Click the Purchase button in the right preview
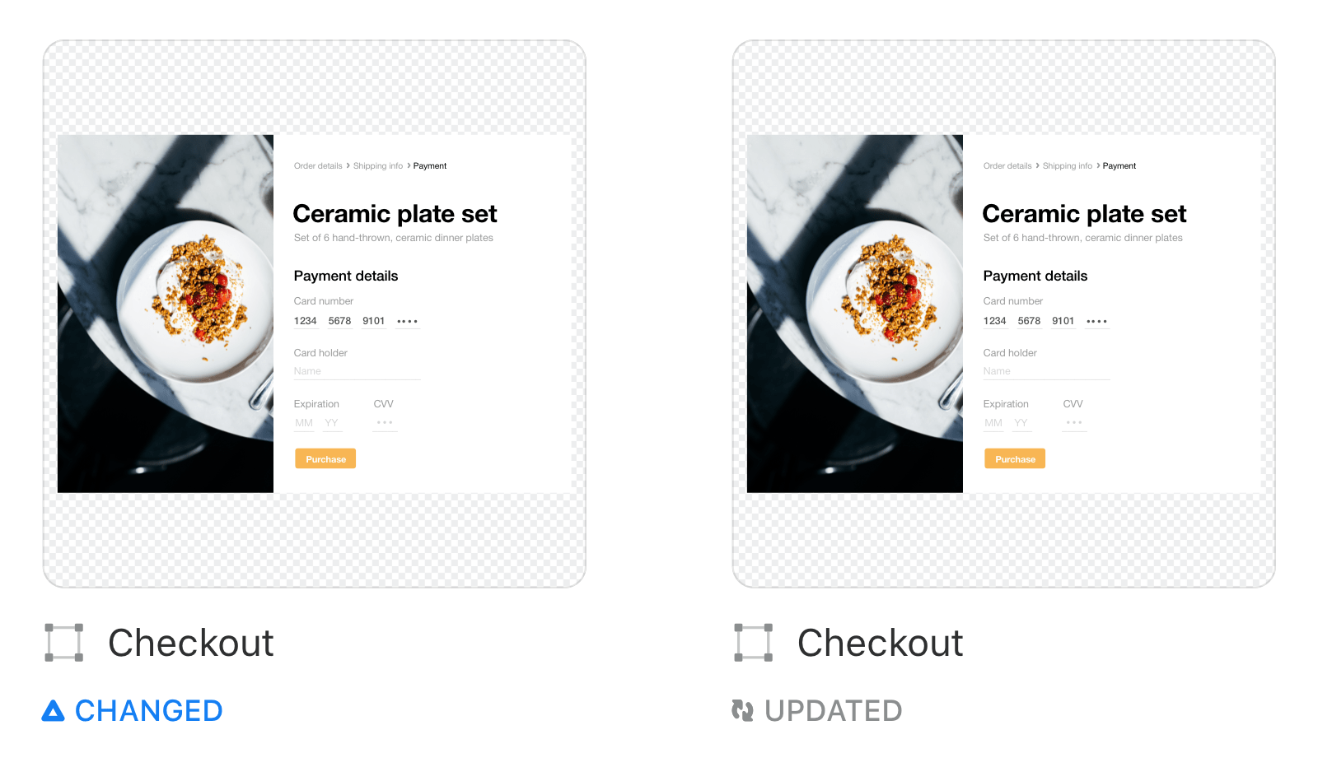The width and height of the screenshot is (1318, 767). 1015,458
